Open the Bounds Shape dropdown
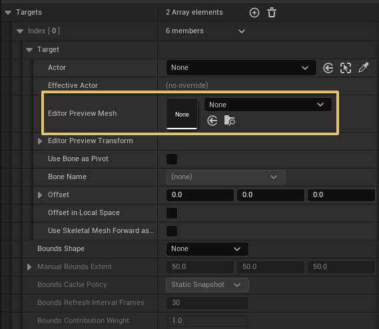The width and height of the screenshot is (379, 329). (x=207, y=248)
